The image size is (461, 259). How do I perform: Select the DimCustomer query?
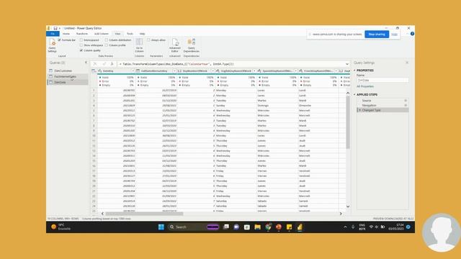coord(63,71)
